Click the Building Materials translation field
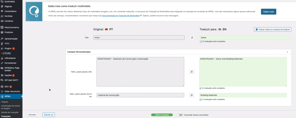 (243, 95)
